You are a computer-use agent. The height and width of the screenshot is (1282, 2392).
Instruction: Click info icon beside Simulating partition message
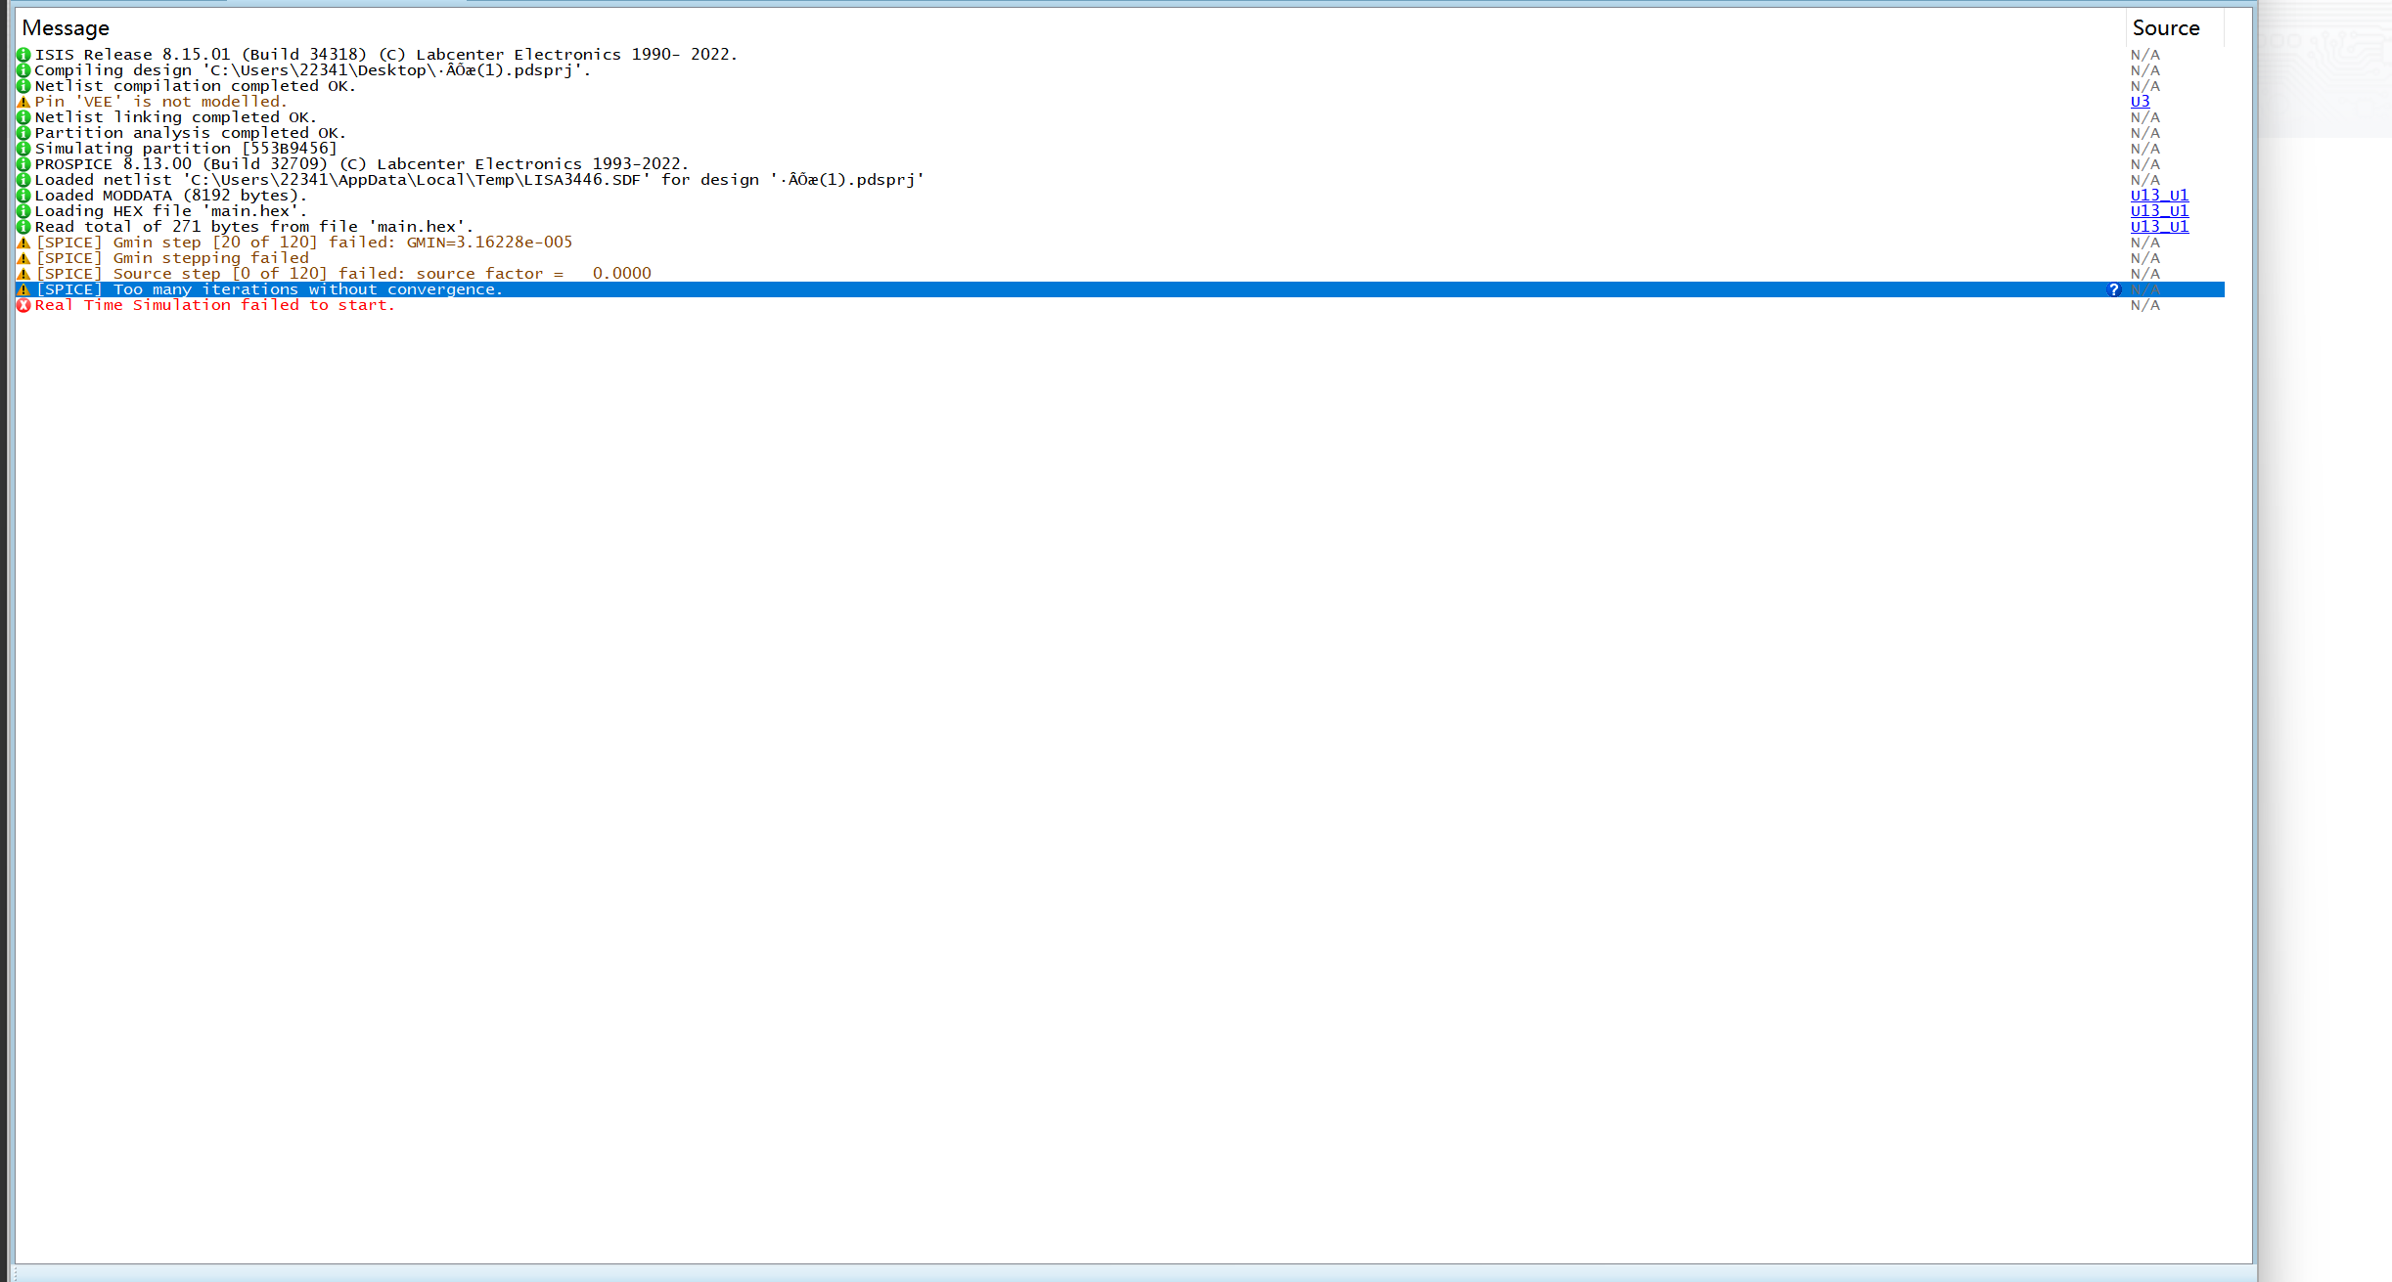[23, 149]
